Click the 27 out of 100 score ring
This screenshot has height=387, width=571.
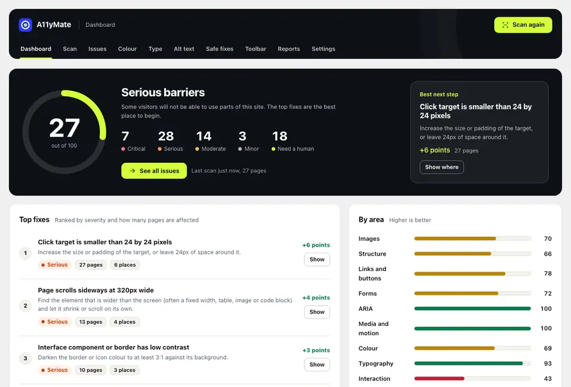[x=64, y=132]
